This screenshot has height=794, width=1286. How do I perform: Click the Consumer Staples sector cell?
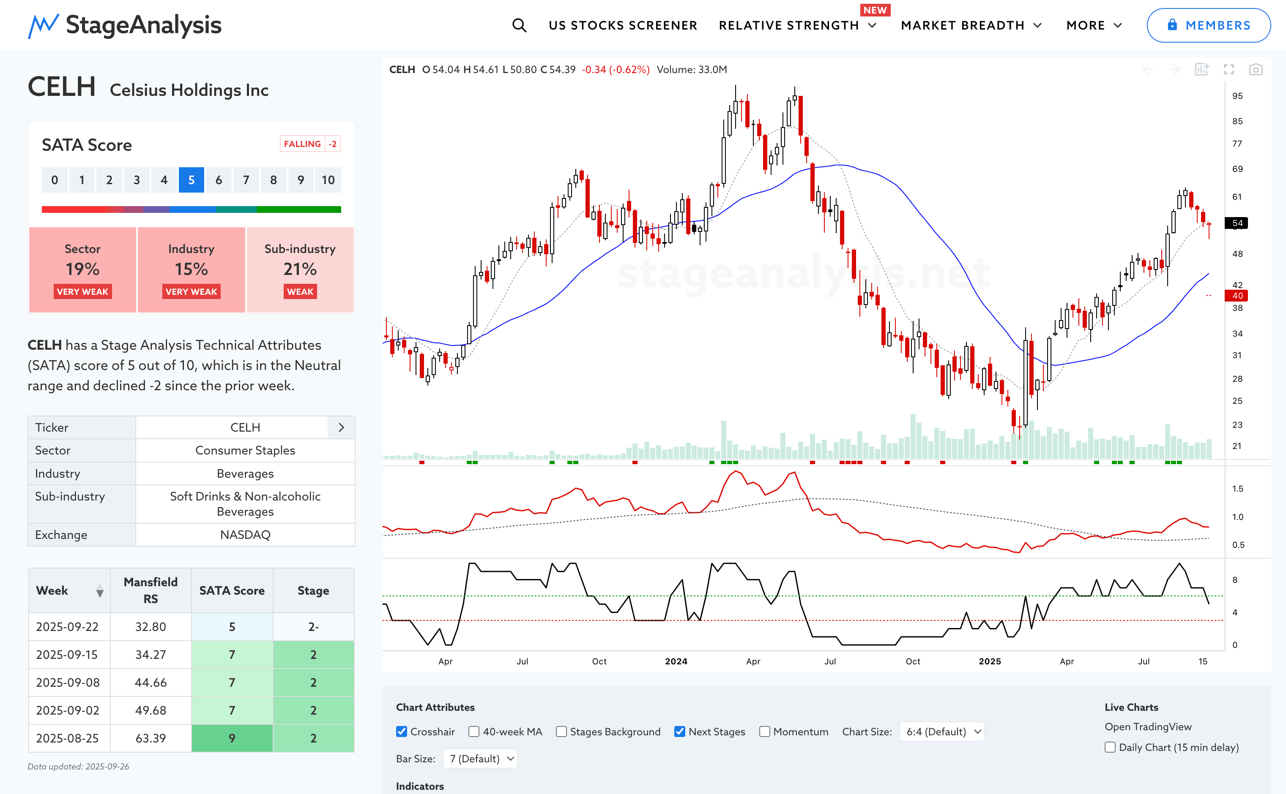pyautogui.click(x=245, y=451)
